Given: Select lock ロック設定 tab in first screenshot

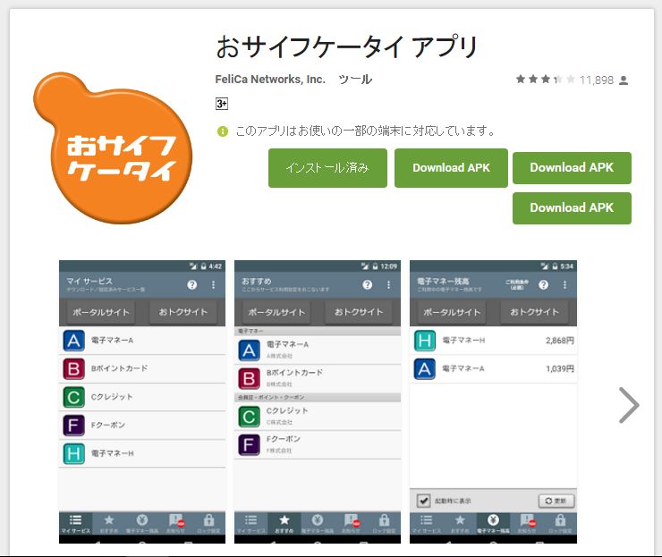Looking at the screenshot, I should pos(208,523).
